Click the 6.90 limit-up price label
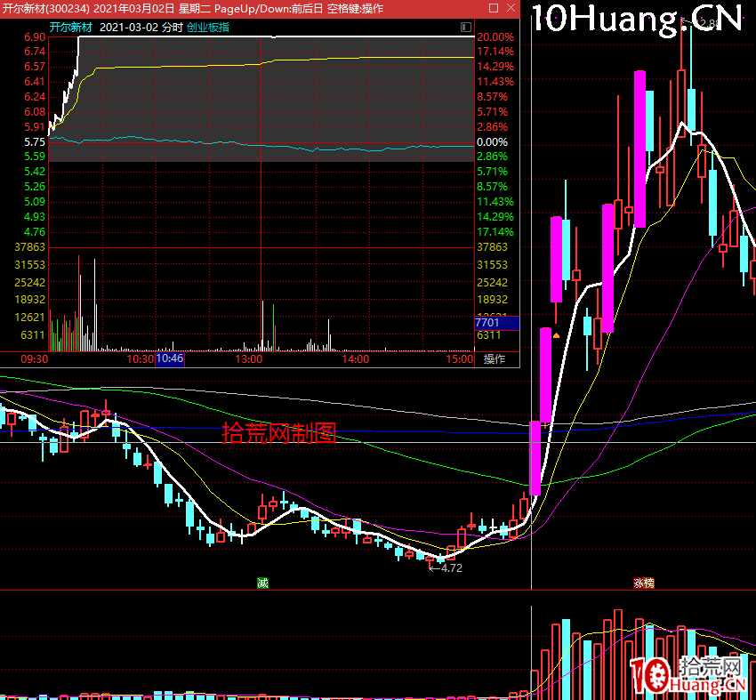 coord(35,37)
